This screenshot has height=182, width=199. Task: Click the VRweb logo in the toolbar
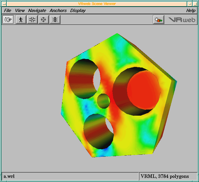pyautogui.click(x=182, y=20)
